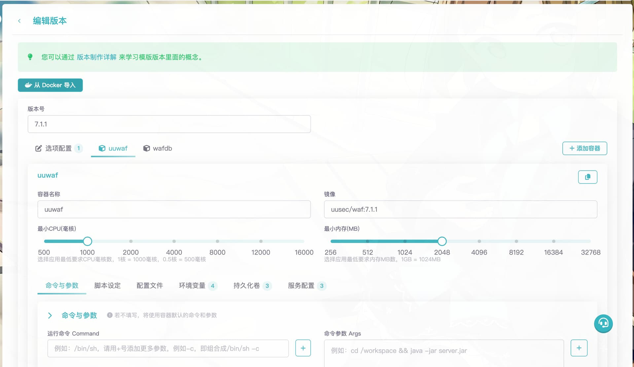This screenshot has width=634, height=367.
Task: Click the copy container icon button
Action: (x=587, y=177)
